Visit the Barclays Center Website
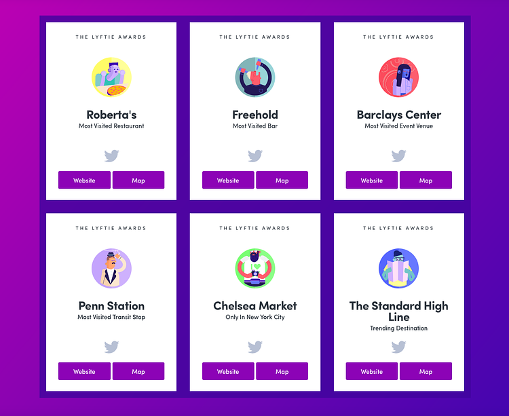The width and height of the screenshot is (509, 416). [372, 180]
